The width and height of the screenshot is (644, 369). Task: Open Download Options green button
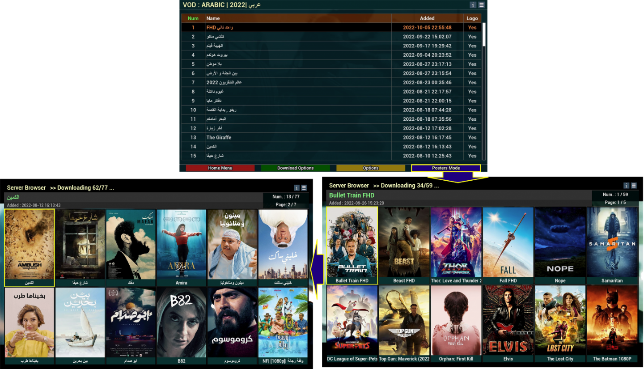point(295,168)
